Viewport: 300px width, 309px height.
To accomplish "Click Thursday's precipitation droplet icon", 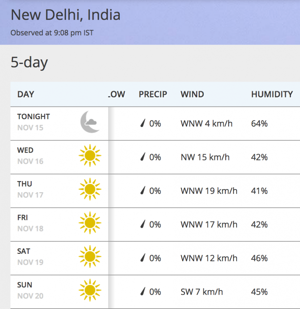I will click(142, 191).
